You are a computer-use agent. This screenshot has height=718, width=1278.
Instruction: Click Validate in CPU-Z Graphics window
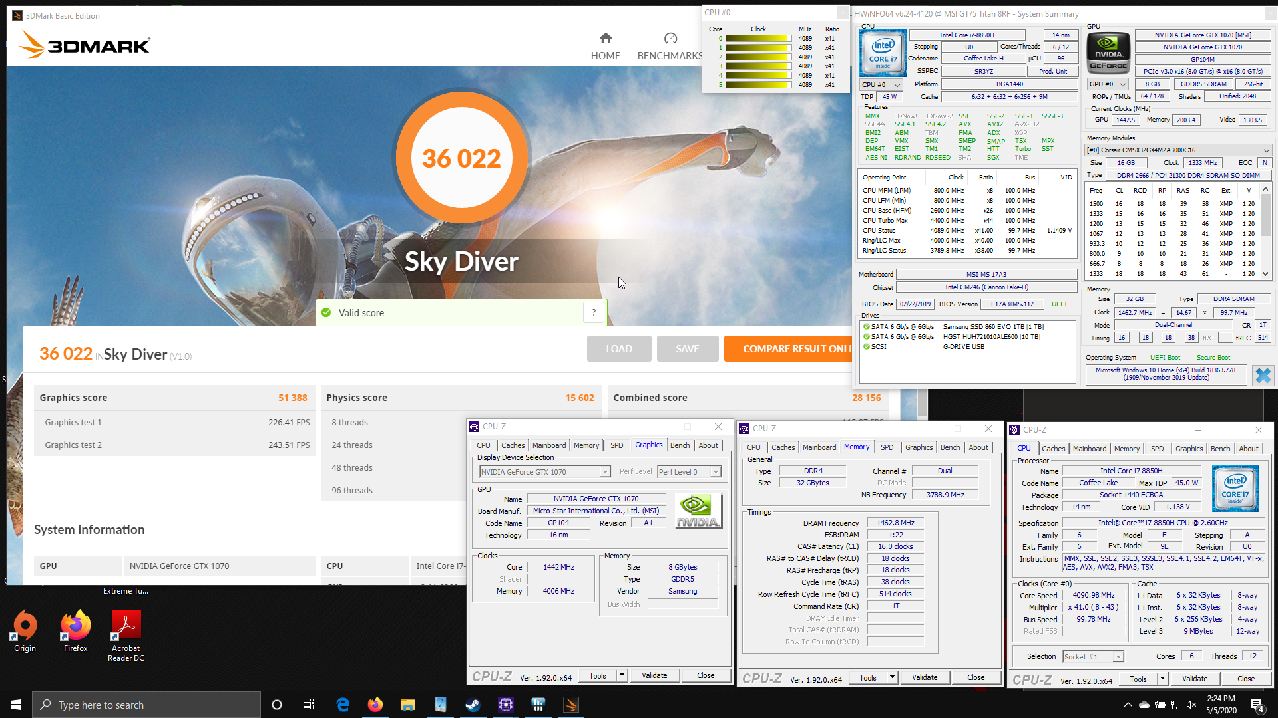(x=654, y=675)
